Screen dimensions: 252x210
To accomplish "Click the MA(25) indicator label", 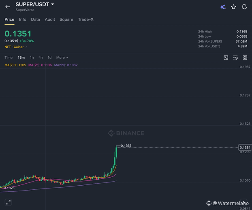I will click(x=40, y=65).
